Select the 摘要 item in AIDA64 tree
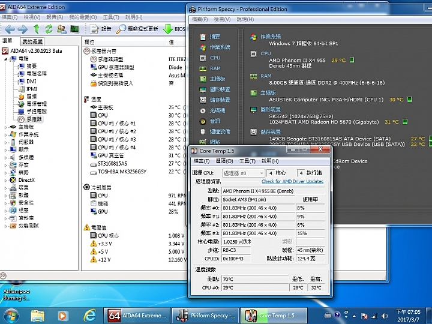The width and height of the screenshot is (432, 324). [31, 66]
